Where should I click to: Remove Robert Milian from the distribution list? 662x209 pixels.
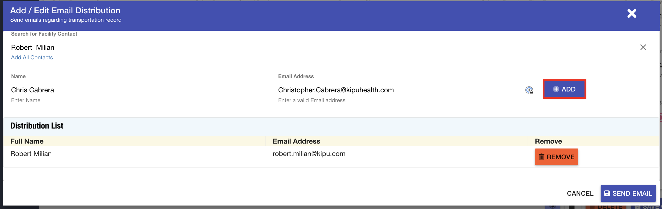556,157
